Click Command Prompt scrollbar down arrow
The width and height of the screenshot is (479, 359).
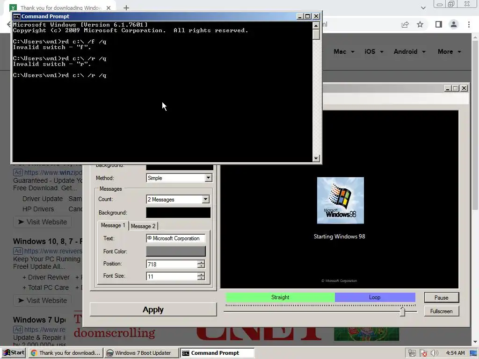316,158
